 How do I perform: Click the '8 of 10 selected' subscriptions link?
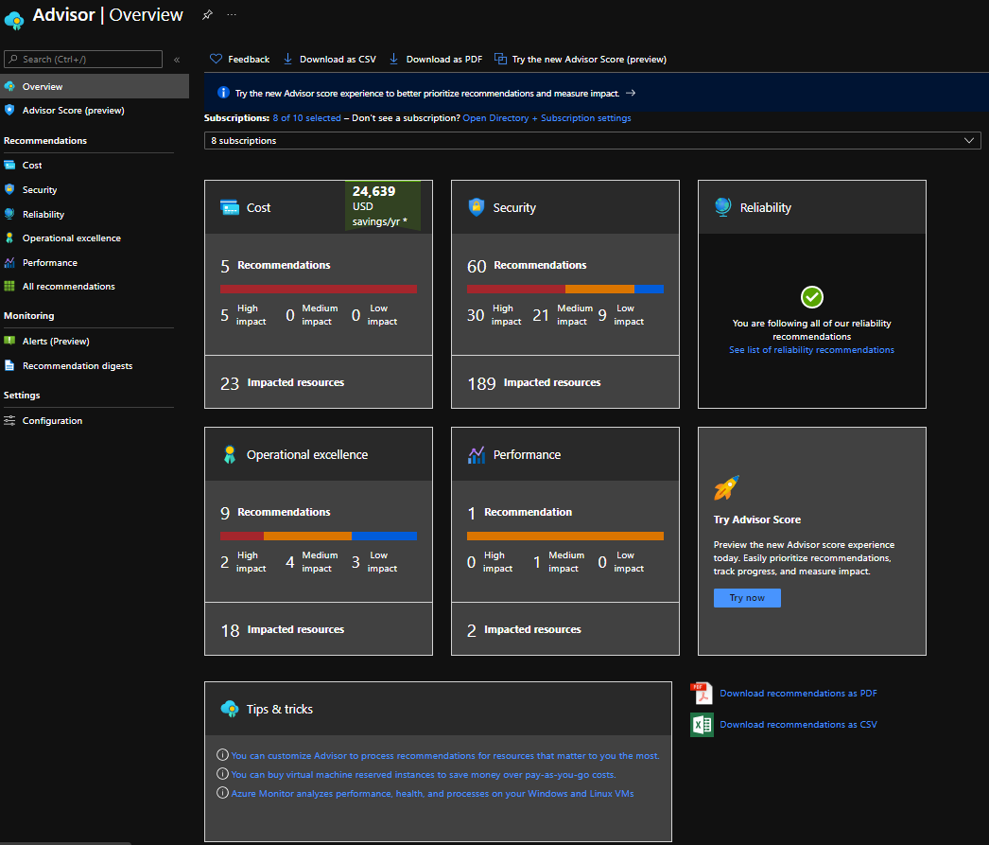pos(306,118)
